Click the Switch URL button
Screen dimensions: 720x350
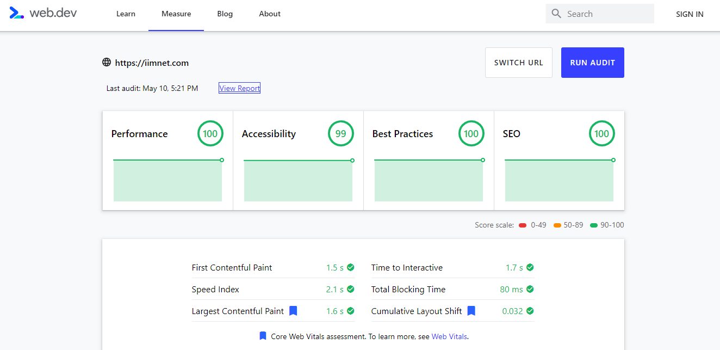(x=518, y=63)
